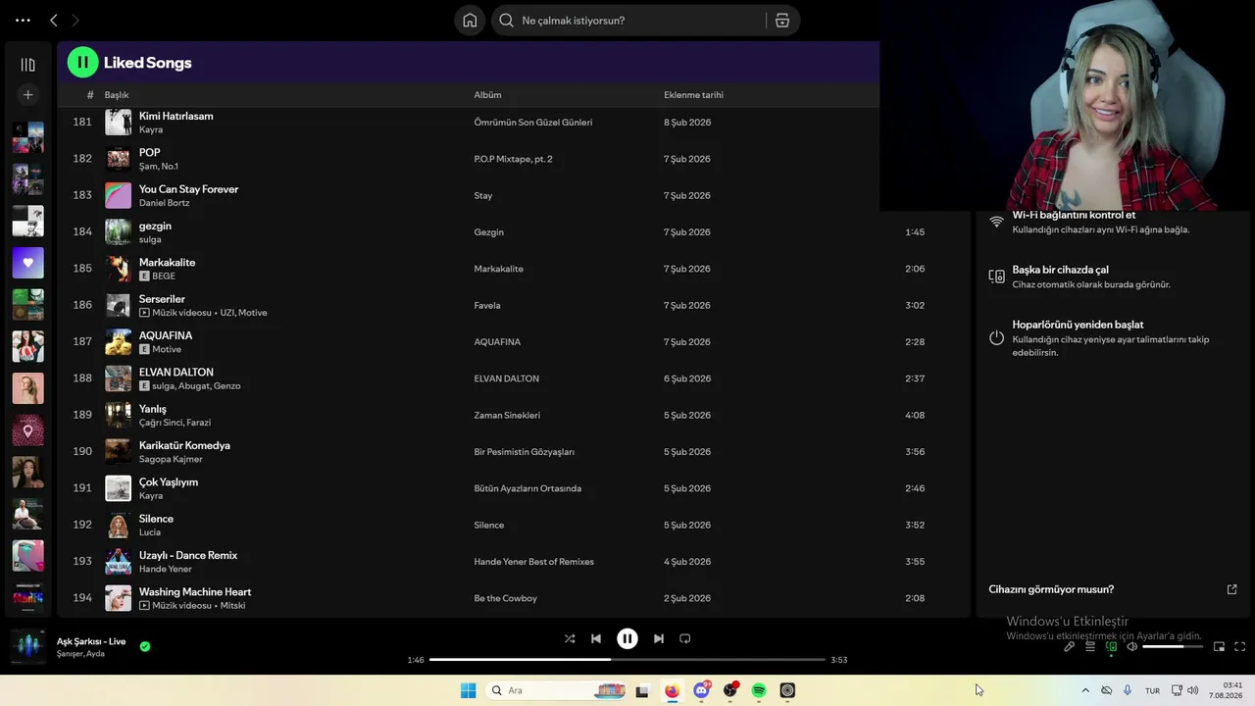Adjust the Spotify volume slider
The width and height of the screenshot is (1255, 706).
pos(1173,647)
